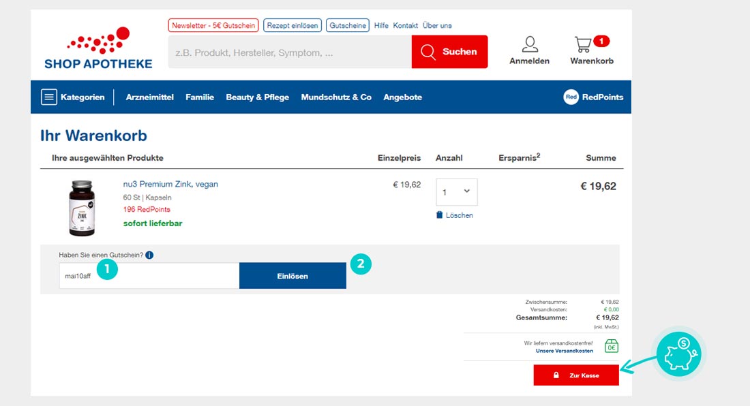Screen dimensions: 750x406
Task: Open the Arzneimittel menu
Action: click(150, 97)
